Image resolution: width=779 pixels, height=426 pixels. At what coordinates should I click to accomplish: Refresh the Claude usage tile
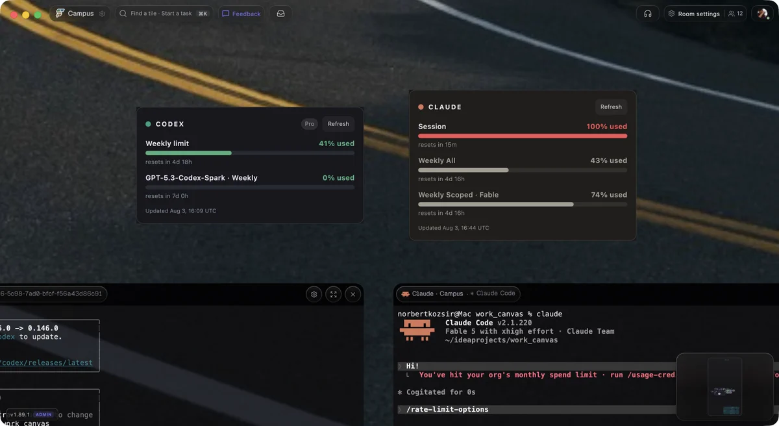[x=611, y=107]
